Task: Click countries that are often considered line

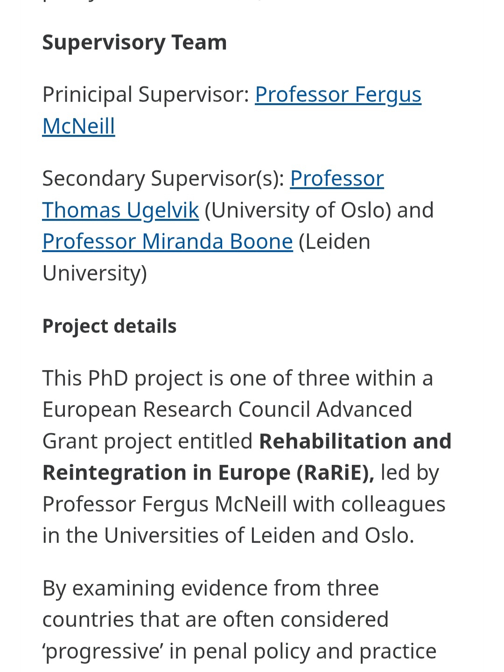Action: pyautogui.click(x=215, y=620)
